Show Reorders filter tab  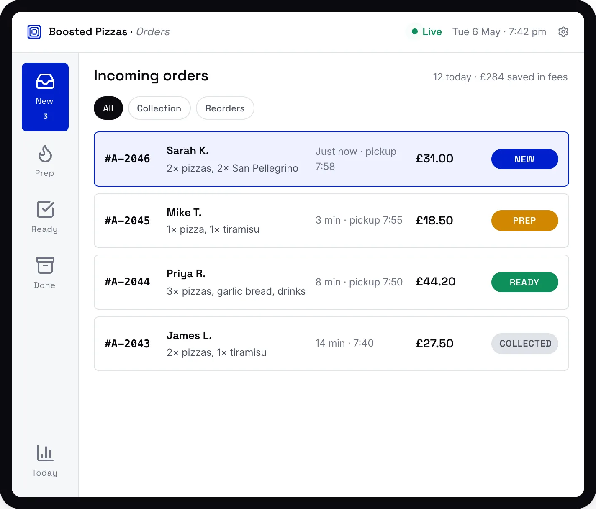coord(225,108)
